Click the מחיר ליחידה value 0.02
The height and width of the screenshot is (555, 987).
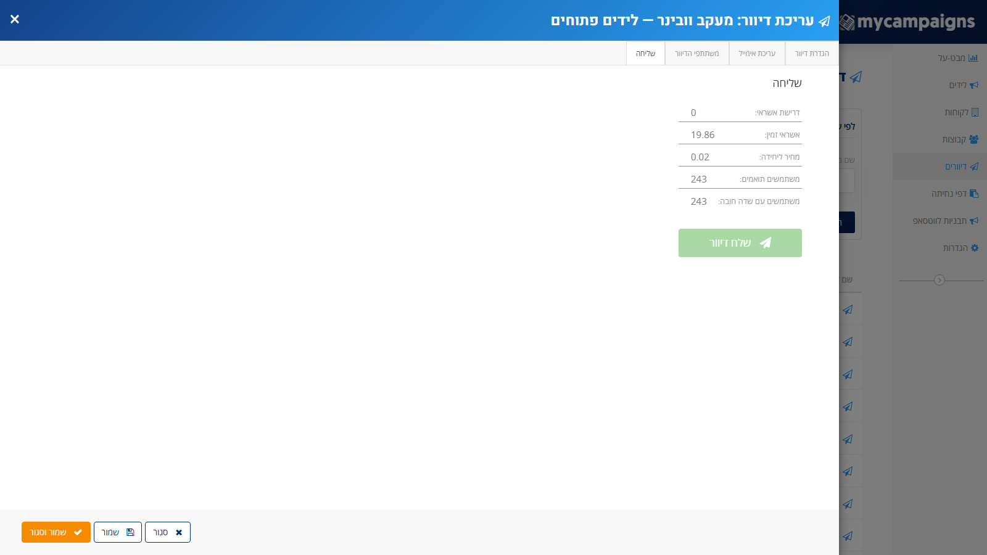pos(700,157)
